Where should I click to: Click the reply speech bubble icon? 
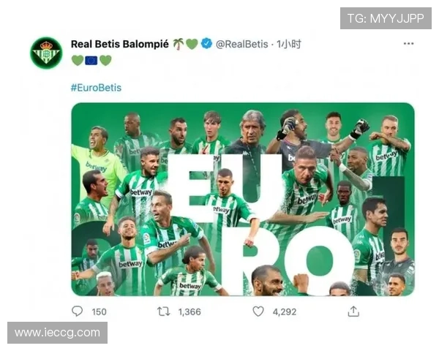click(x=78, y=311)
